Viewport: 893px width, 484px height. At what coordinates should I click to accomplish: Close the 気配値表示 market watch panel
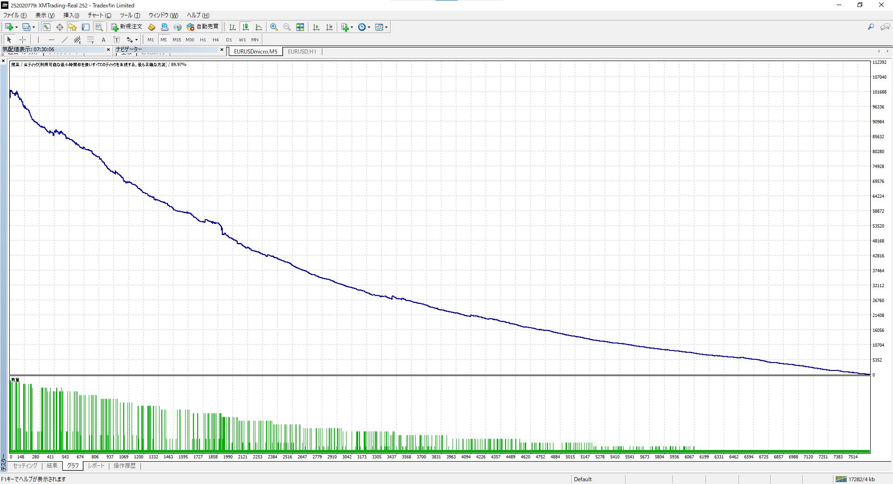click(108, 49)
